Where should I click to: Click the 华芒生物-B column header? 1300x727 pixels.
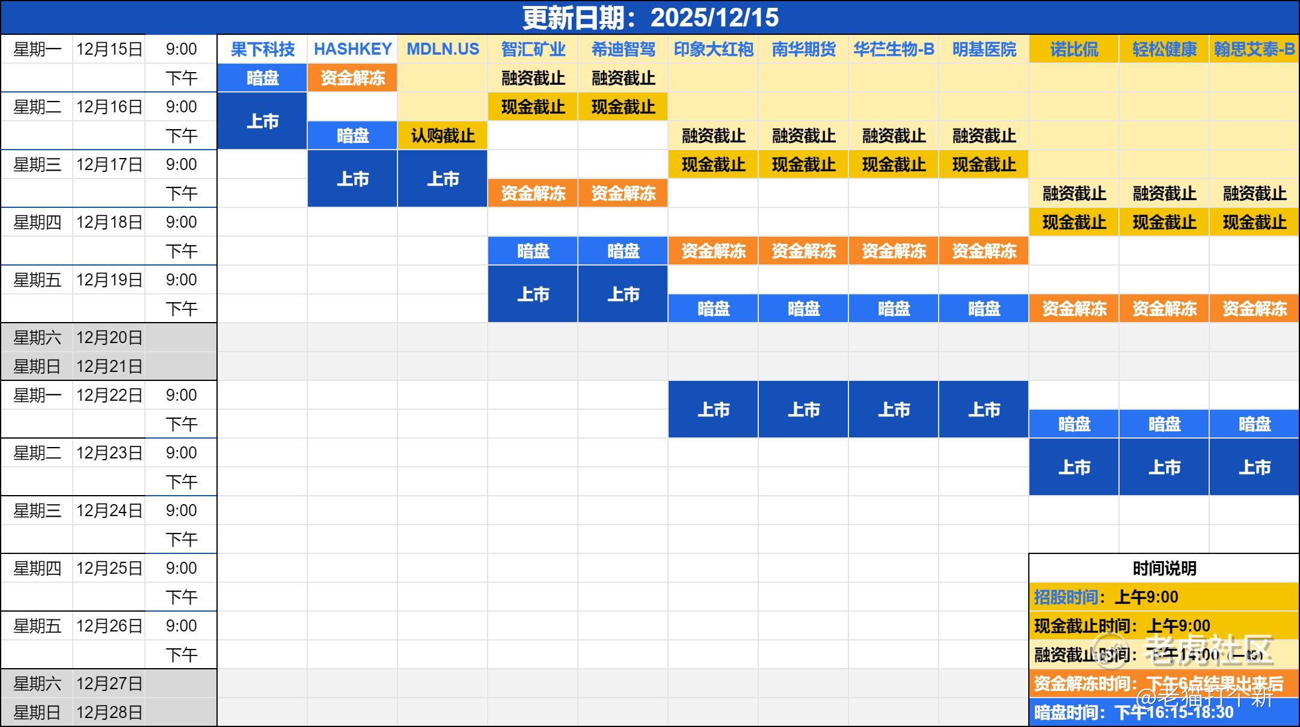[894, 49]
